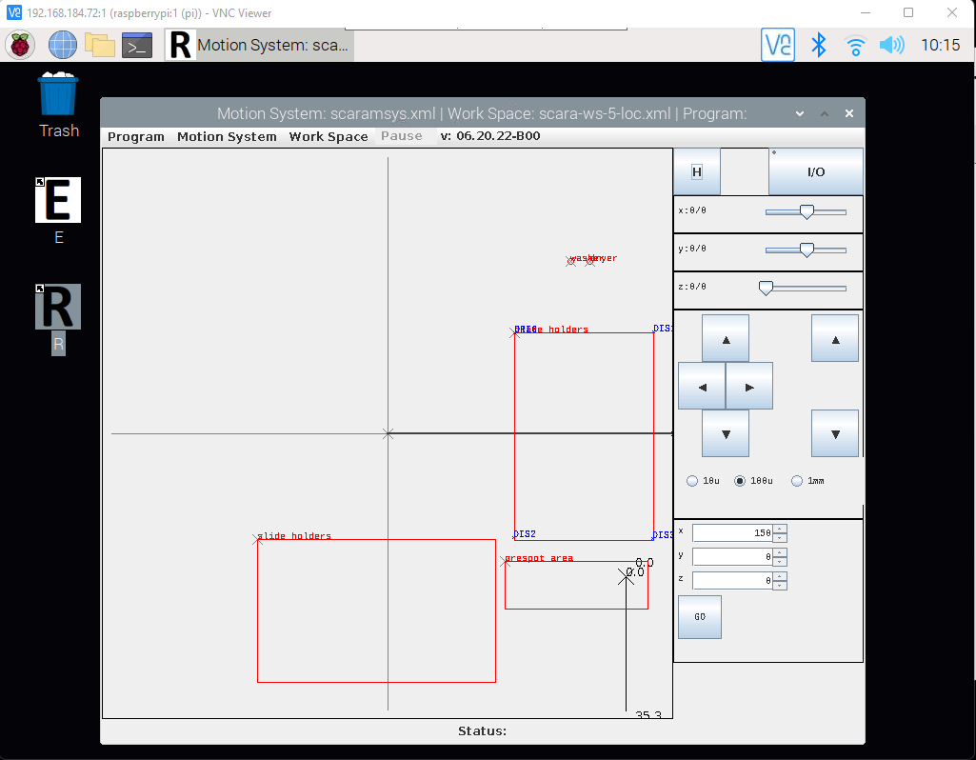Click the H home button
Viewport: 976px width, 760px height.
pyautogui.click(x=697, y=171)
